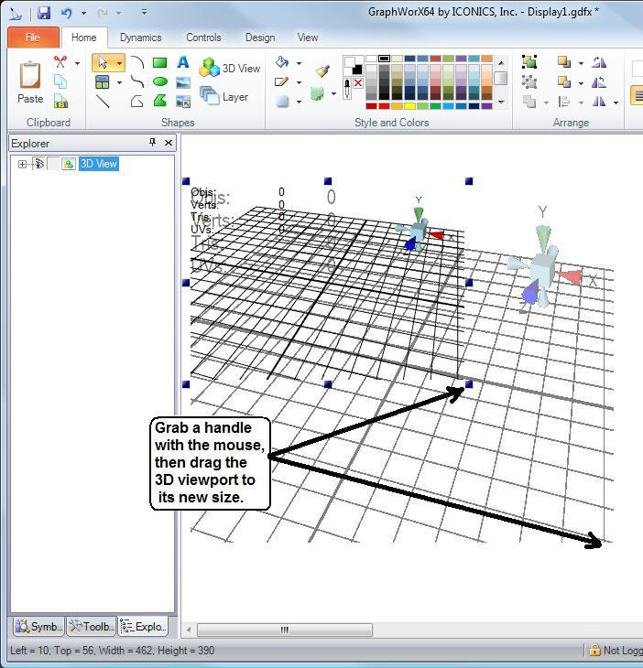Click the Undo arrow icon
The height and width of the screenshot is (668, 643).
pos(66,13)
